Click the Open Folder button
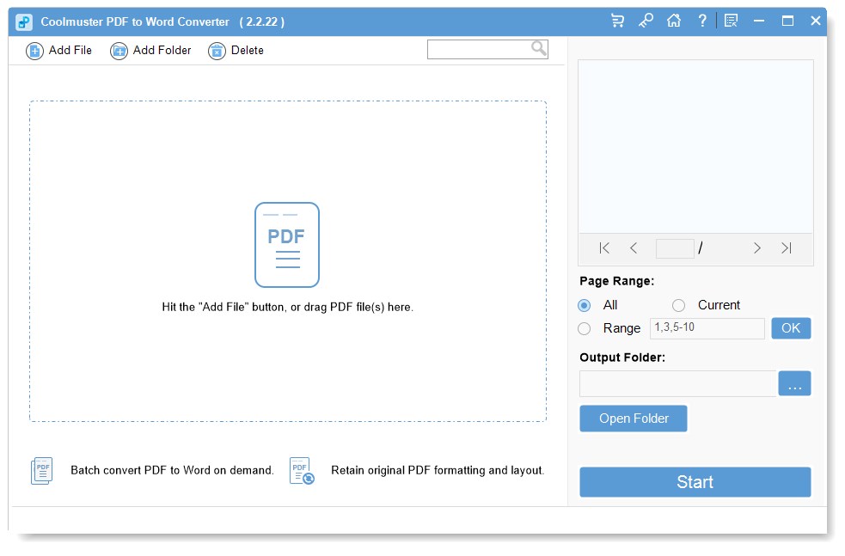 (634, 419)
